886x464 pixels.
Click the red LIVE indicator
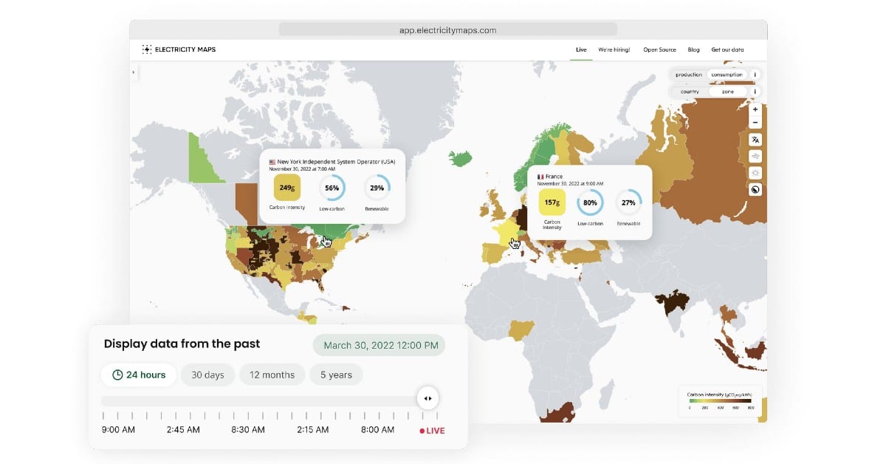pos(432,431)
